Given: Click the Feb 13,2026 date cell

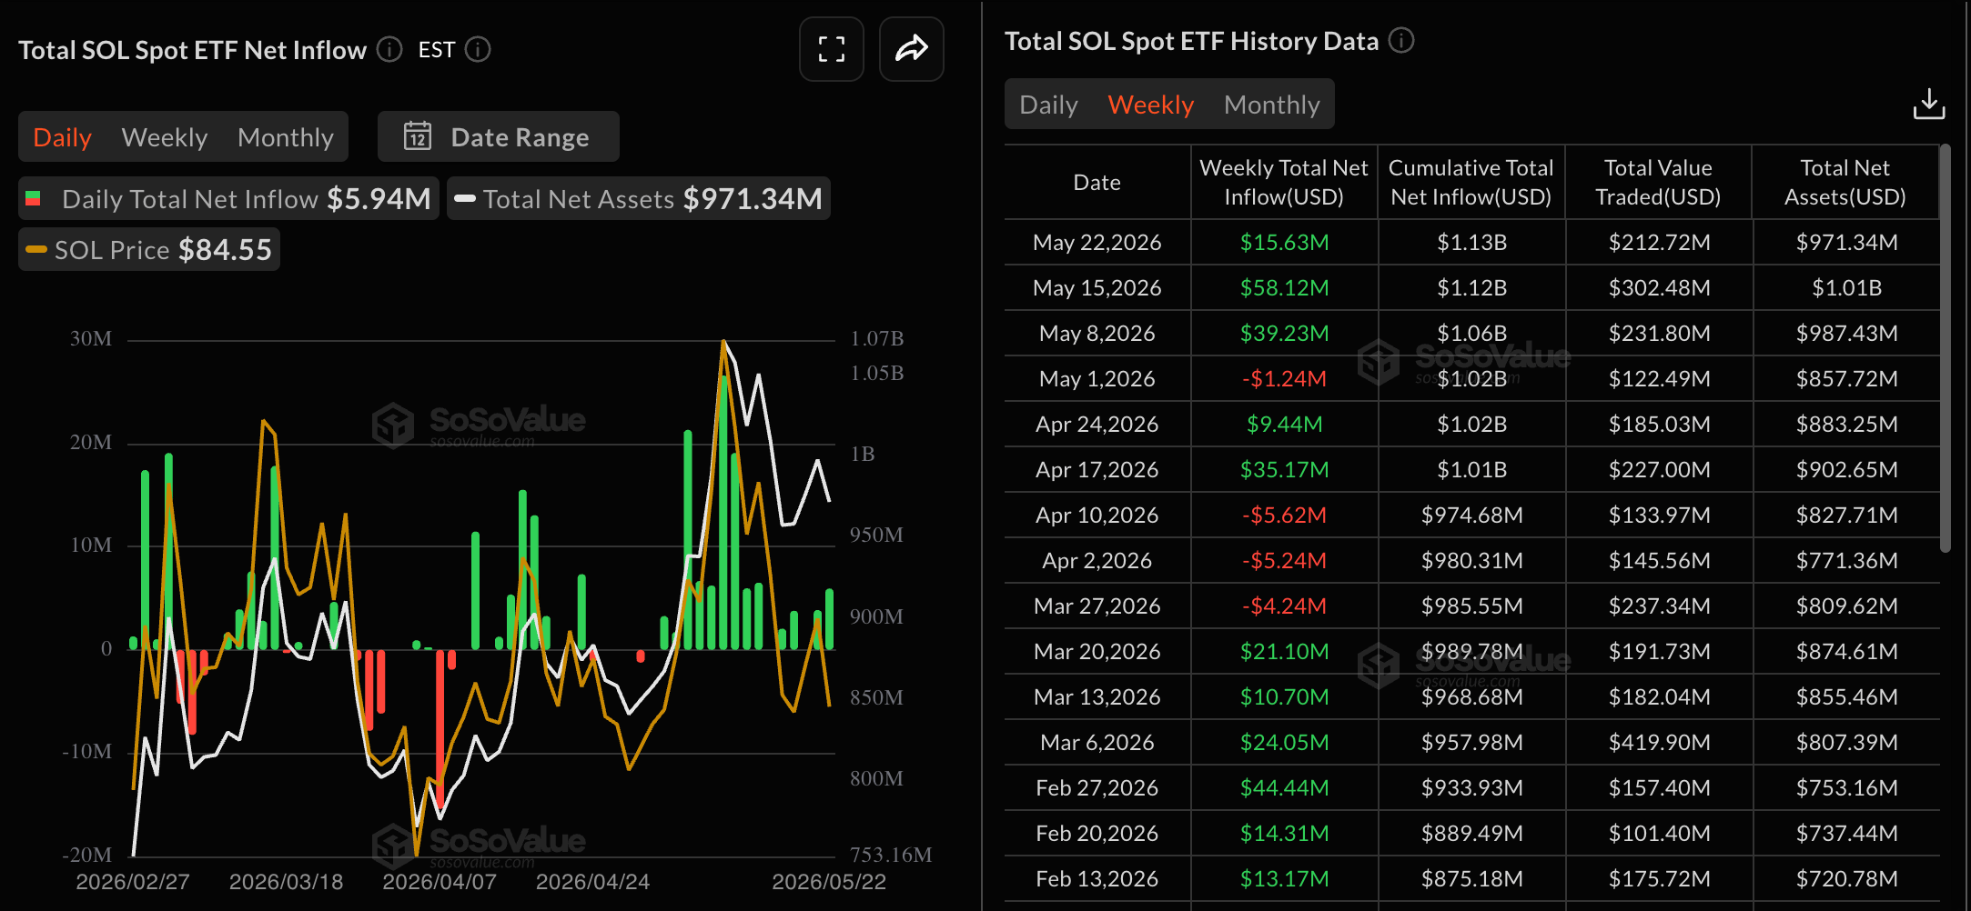Looking at the screenshot, I should point(1097,878).
